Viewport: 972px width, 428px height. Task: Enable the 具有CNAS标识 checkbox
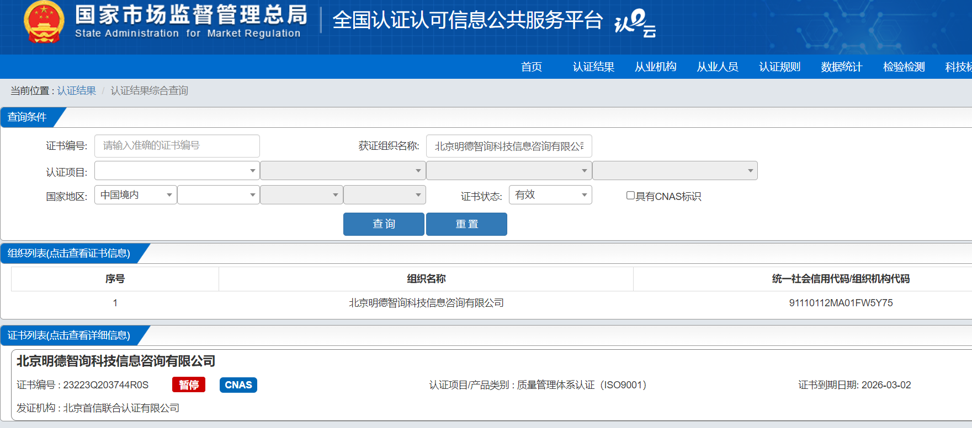630,196
